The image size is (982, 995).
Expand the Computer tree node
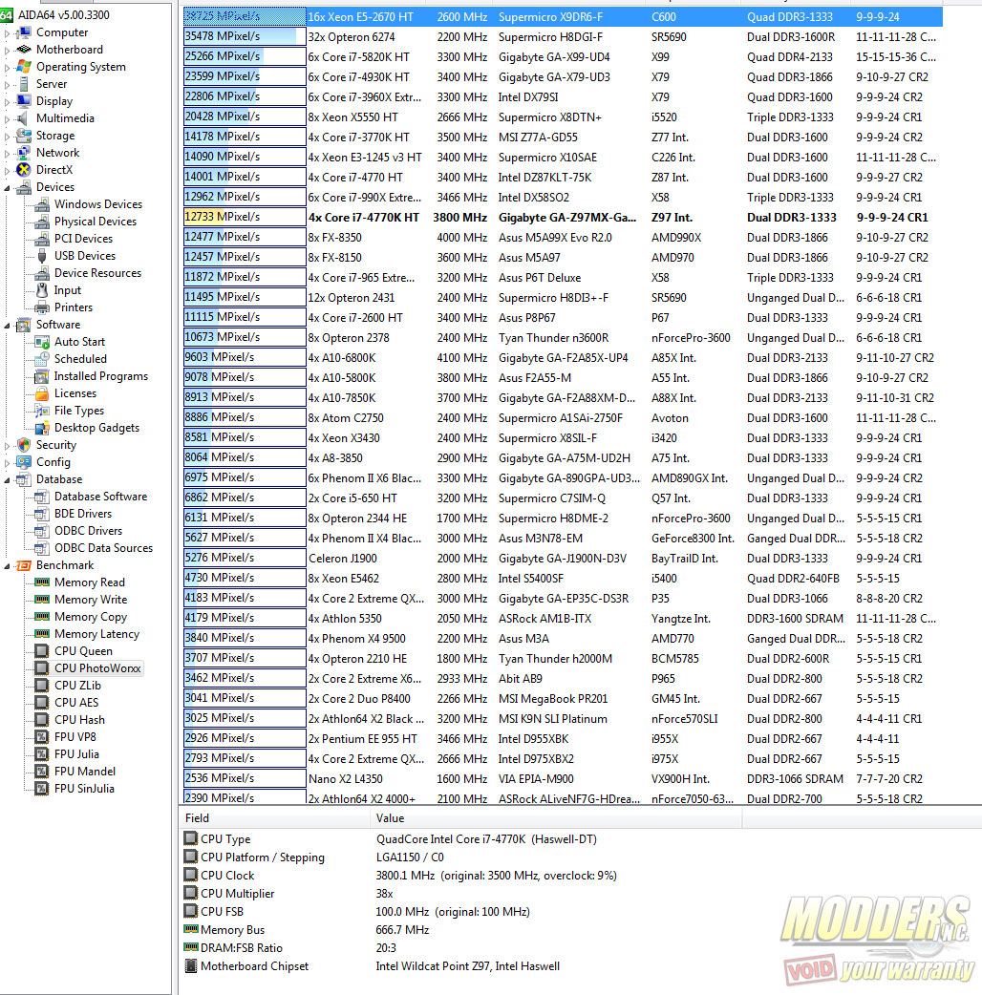(7, 32)
